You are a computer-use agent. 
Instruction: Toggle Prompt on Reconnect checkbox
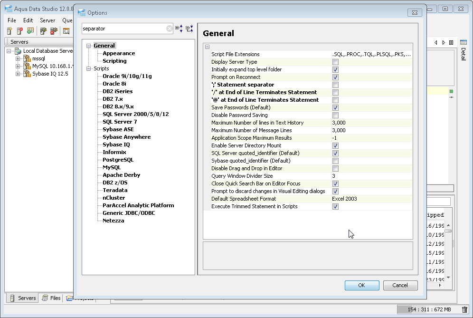coord(335,77)
